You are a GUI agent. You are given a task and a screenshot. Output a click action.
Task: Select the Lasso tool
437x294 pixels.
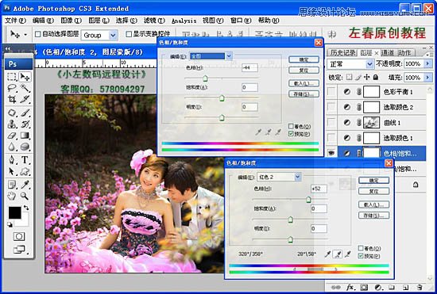point(12,88)
